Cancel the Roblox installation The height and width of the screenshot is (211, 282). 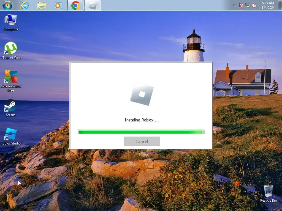[x=142, y=141]
